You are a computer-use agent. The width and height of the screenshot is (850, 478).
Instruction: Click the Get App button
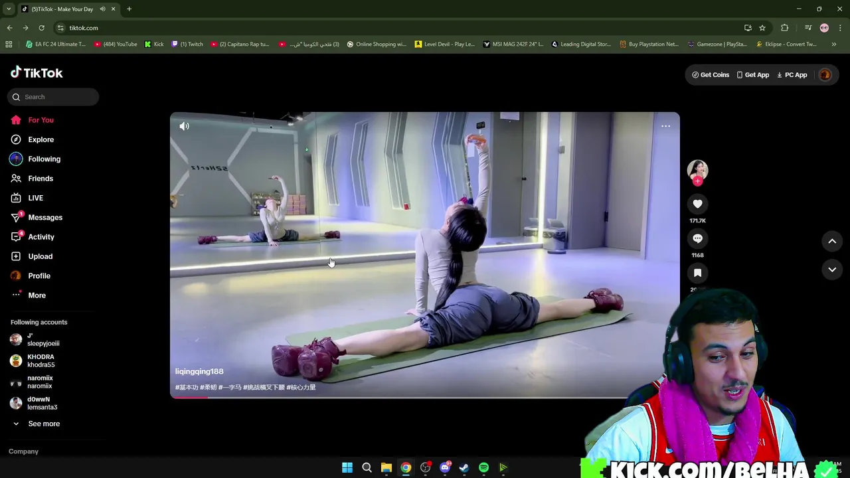pos(752,75)
